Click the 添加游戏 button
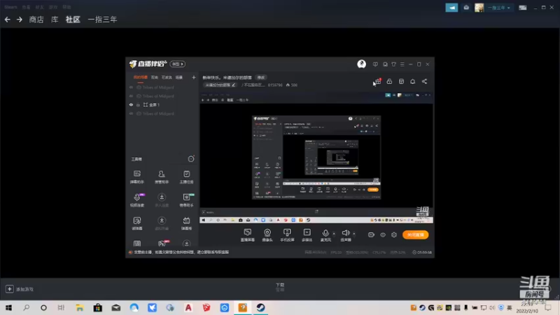 pos(20,289)
